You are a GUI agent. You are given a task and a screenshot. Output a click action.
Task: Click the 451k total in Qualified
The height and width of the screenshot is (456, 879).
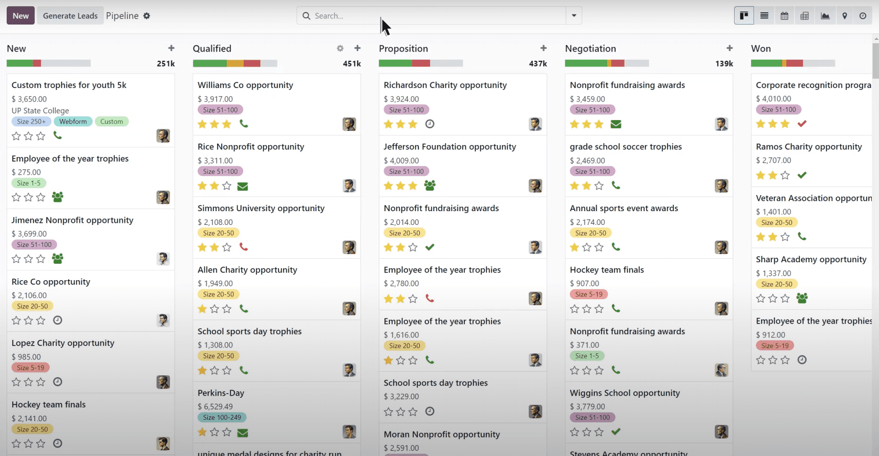(352, 63)
